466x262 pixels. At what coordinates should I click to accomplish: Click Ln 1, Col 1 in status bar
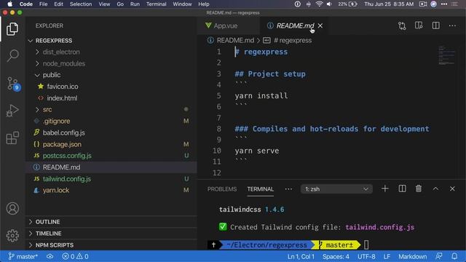pos(301,256)
